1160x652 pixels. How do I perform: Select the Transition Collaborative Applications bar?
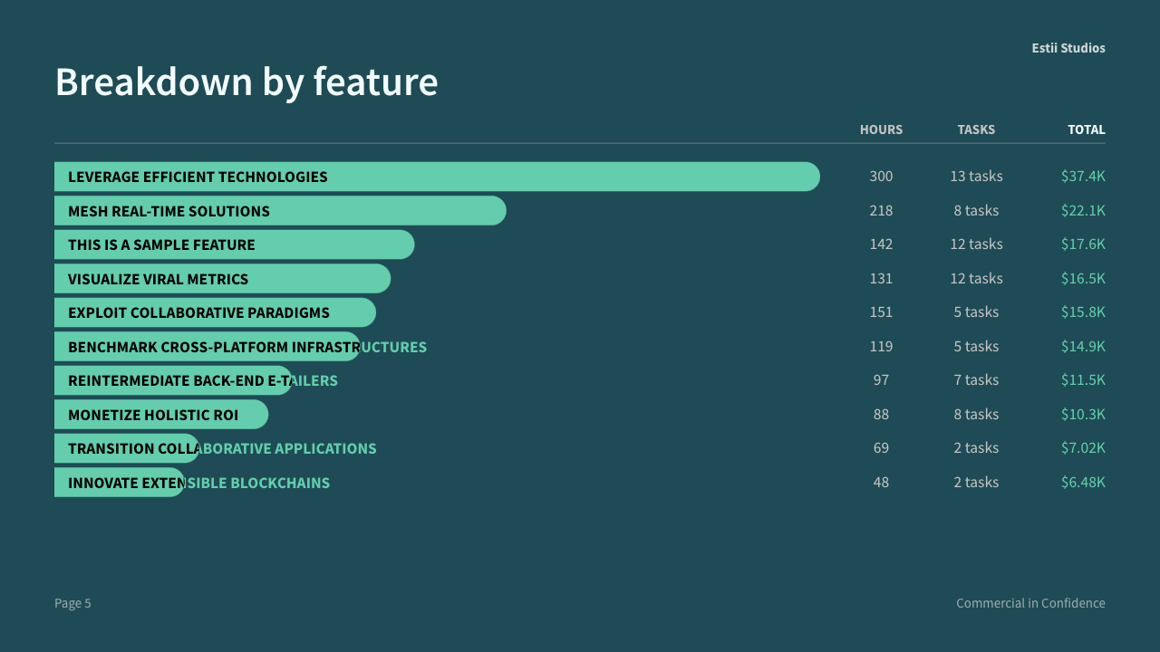point(127,448)
